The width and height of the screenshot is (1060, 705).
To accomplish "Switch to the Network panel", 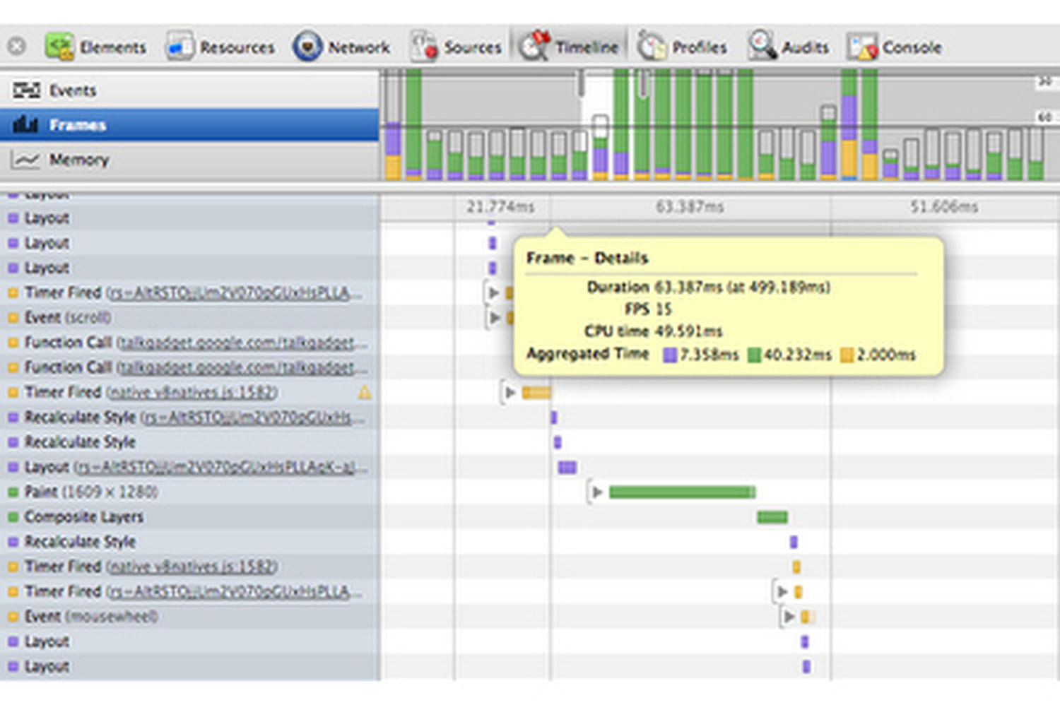I will [x=341, y=47].
